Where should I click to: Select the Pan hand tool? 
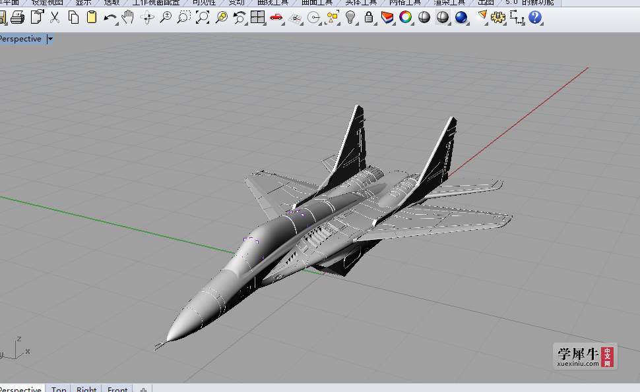coord(128,18)
